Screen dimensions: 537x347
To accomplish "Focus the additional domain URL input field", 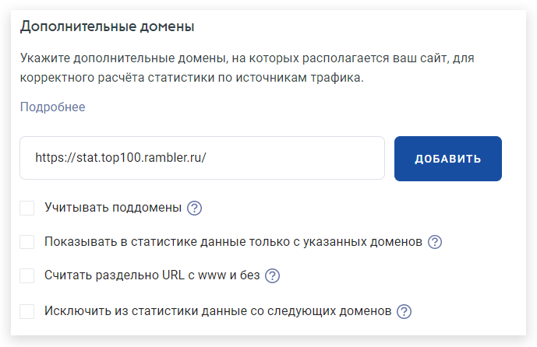I will click(202, 158).
